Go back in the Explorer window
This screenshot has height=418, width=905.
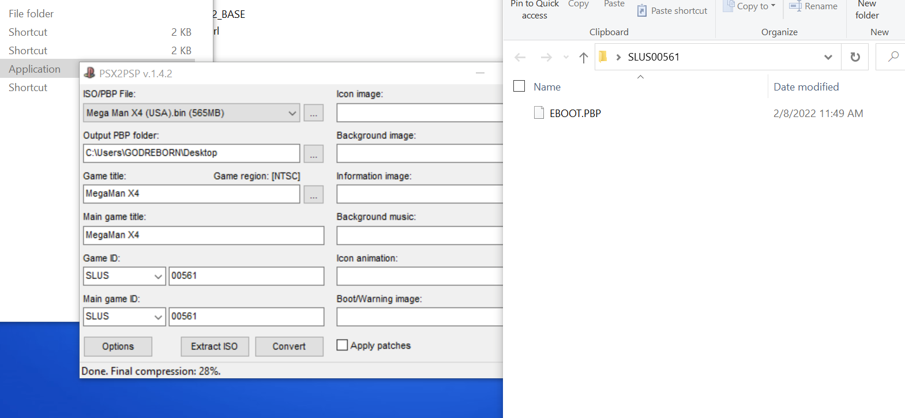pyautogui.click(x=520, y=57)
